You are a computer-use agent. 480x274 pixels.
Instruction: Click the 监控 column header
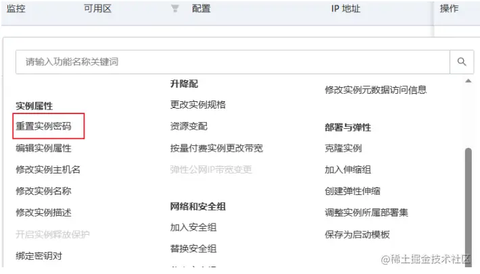16,9
